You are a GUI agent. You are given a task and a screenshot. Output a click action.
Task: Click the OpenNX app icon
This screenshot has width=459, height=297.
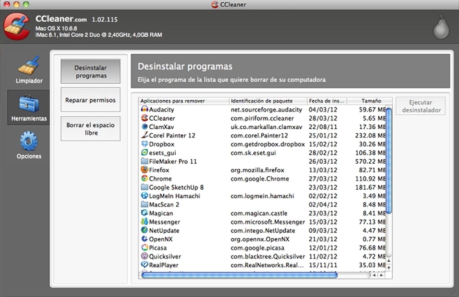tap(144, 239)
